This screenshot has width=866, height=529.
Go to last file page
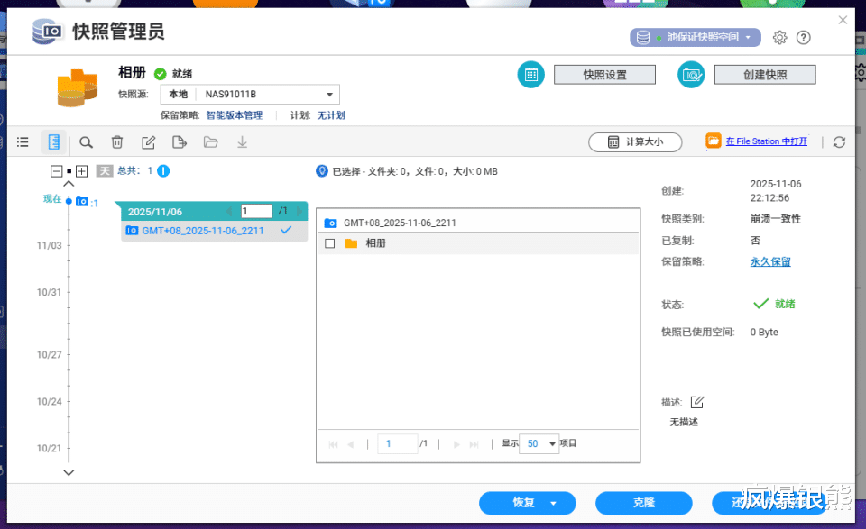pos(474,444)
